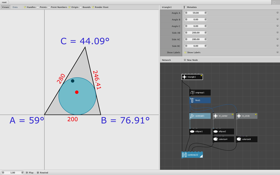Click the frame number field
The image size is (280, 175).
[x=13, y=172]
